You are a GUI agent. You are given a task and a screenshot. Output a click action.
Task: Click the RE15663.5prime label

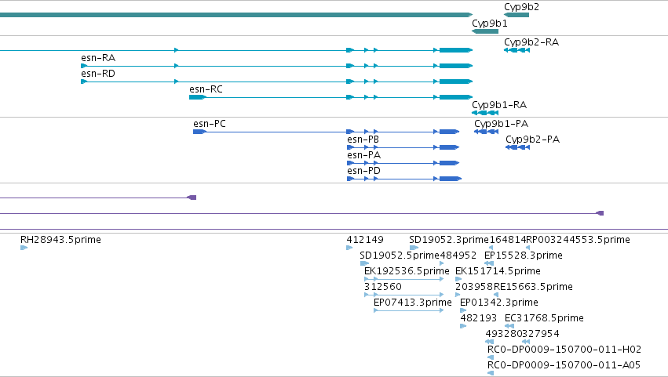click(533, 287)
